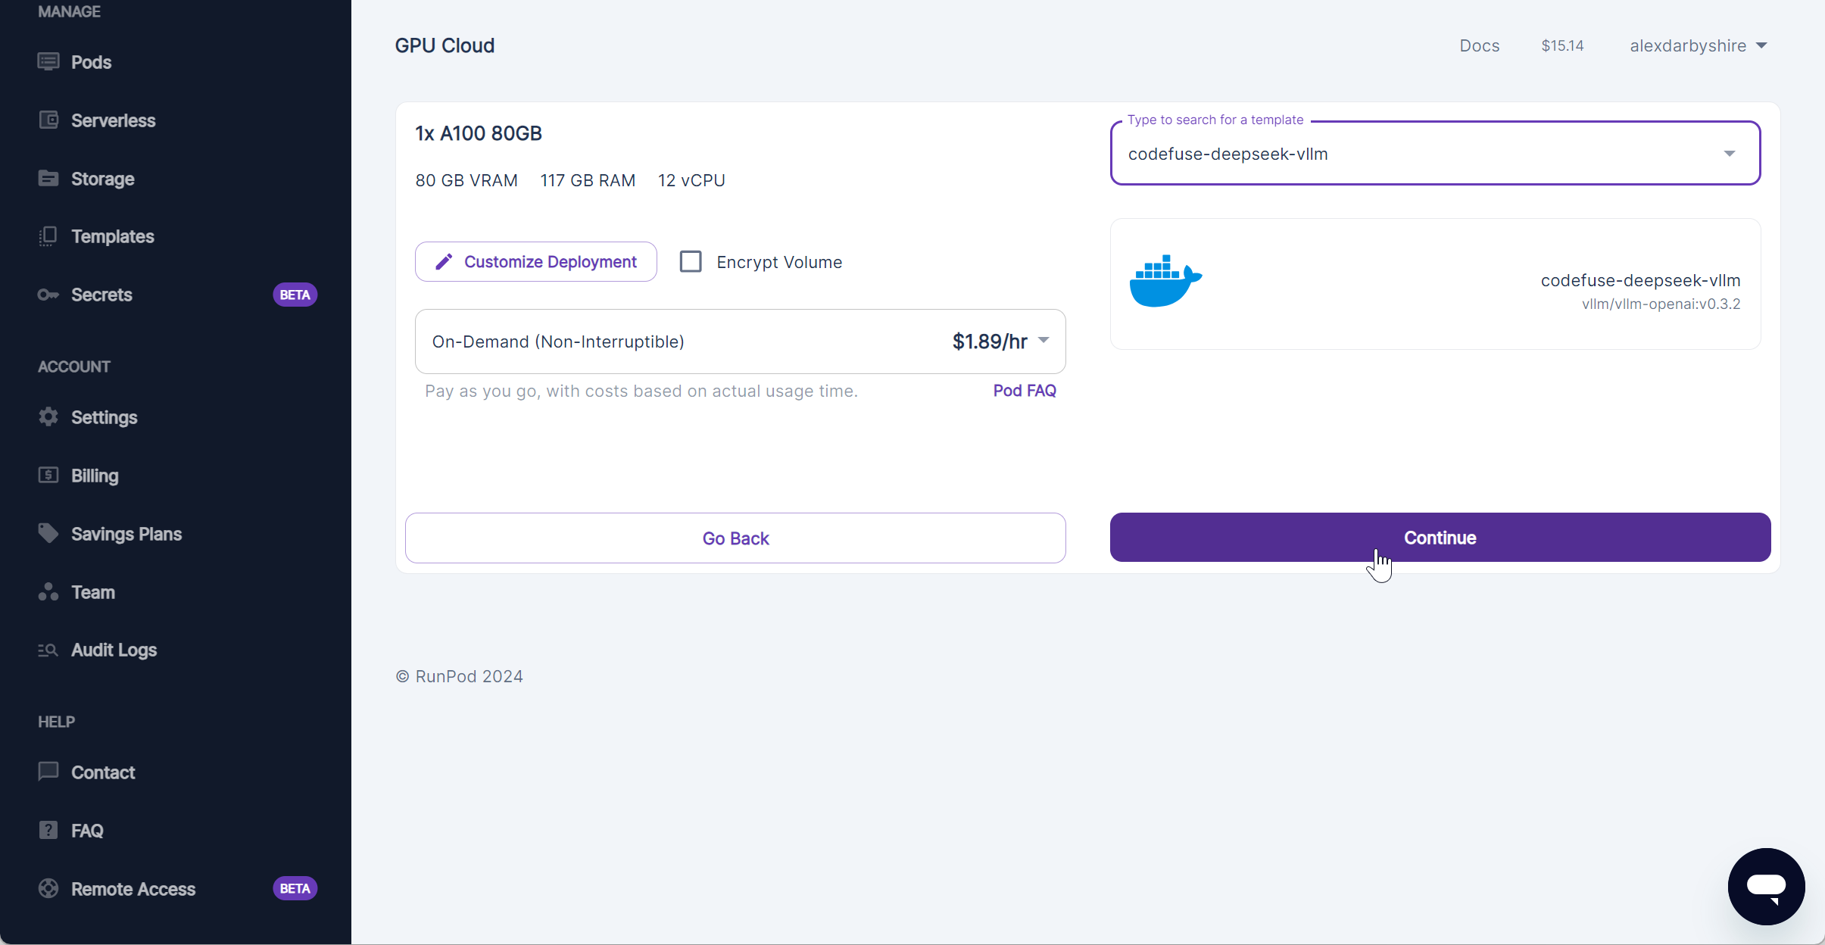Click the Go Back button
Screen dimensions: 1825x945
coord(735,538)
